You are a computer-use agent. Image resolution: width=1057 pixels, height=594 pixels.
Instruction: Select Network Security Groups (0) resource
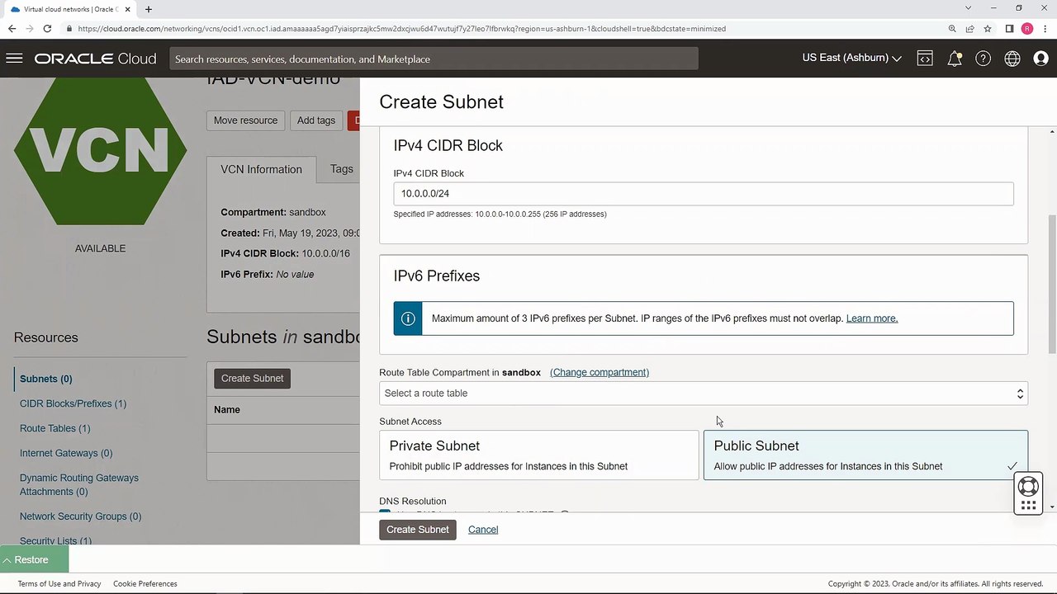click(x=80, y=516)
